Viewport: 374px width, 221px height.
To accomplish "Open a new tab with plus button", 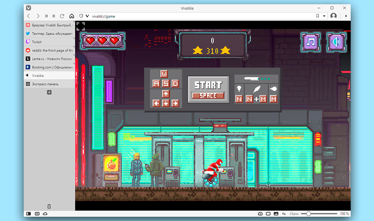I will [x=49, y=92].
